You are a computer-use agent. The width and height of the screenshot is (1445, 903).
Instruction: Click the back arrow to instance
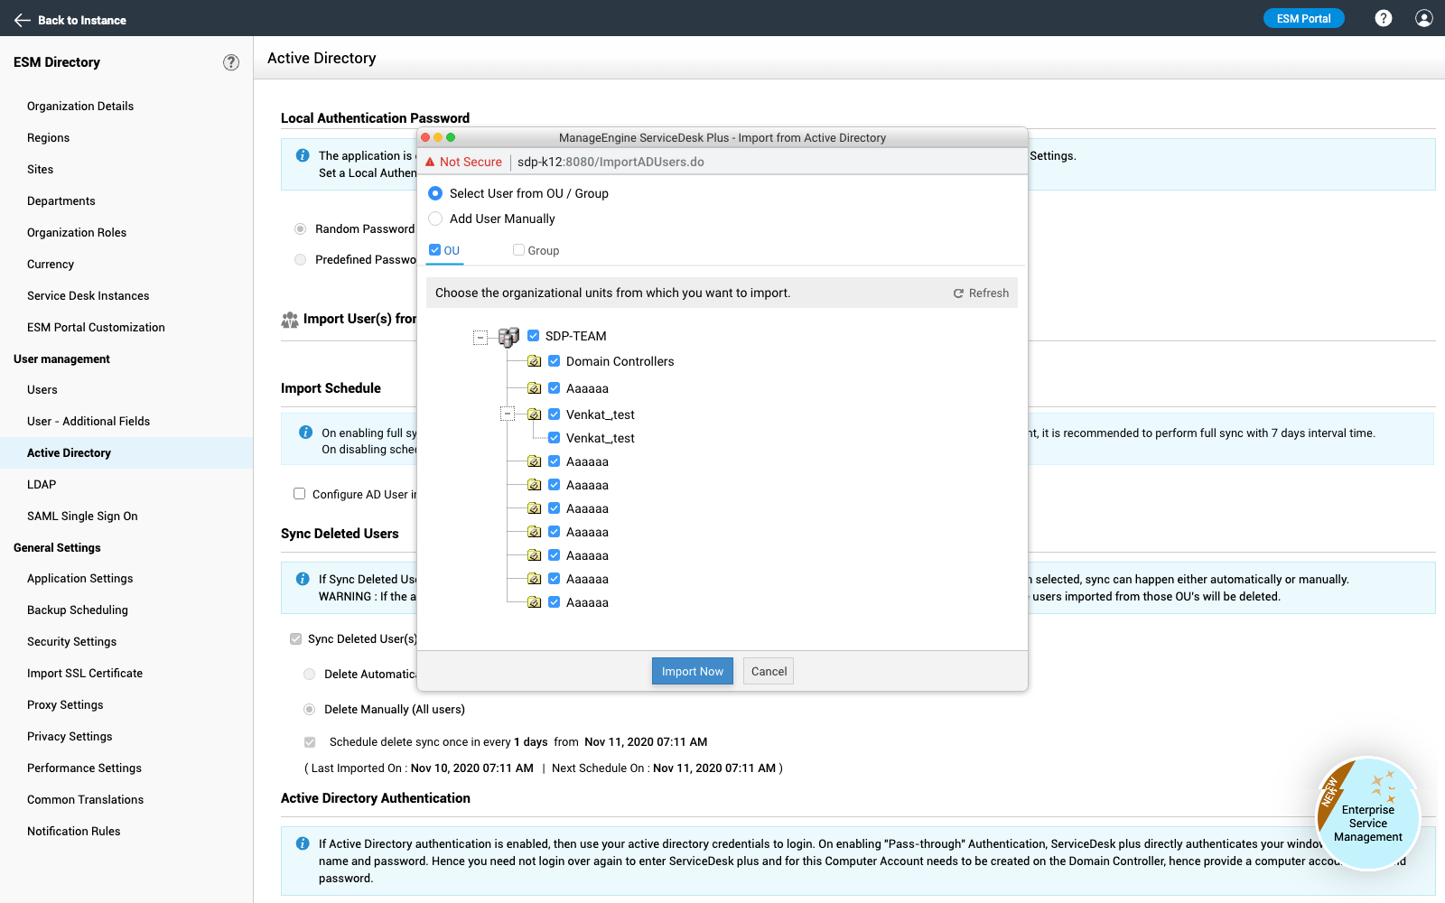tap(23, 20)
